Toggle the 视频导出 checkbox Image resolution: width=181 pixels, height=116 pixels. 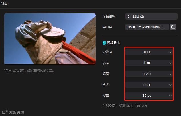(x=104, y=43)
